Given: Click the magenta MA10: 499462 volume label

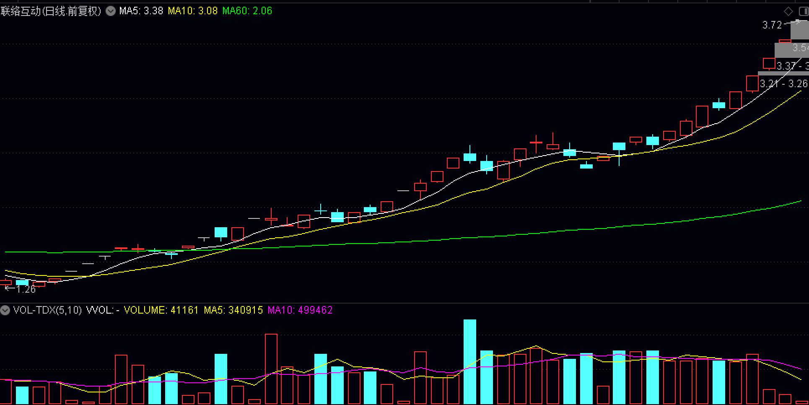Looking at the screenshot, I should point(300,310).
